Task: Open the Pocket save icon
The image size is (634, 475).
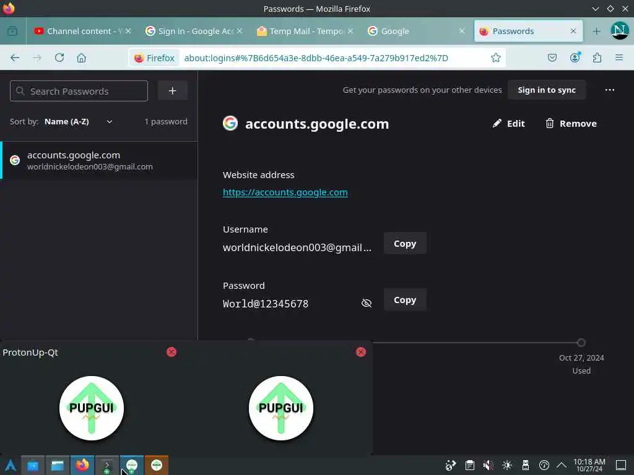Action: pos(552,58)
